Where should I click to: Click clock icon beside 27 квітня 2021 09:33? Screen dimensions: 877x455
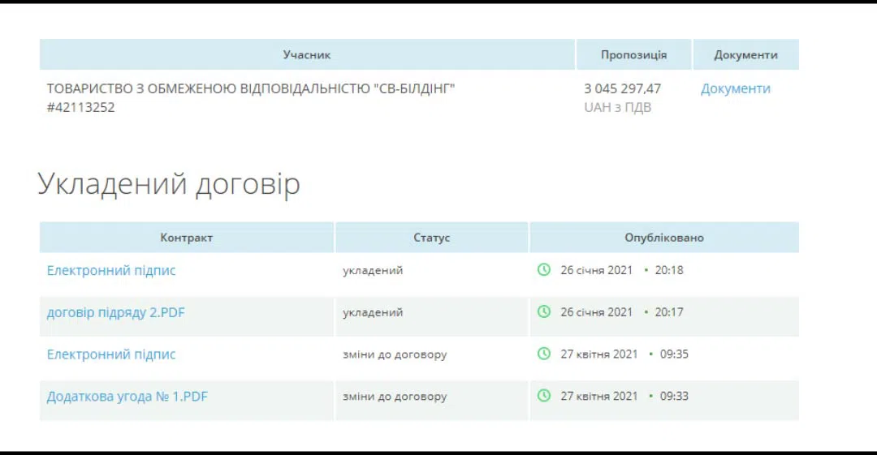pos(543,395)
